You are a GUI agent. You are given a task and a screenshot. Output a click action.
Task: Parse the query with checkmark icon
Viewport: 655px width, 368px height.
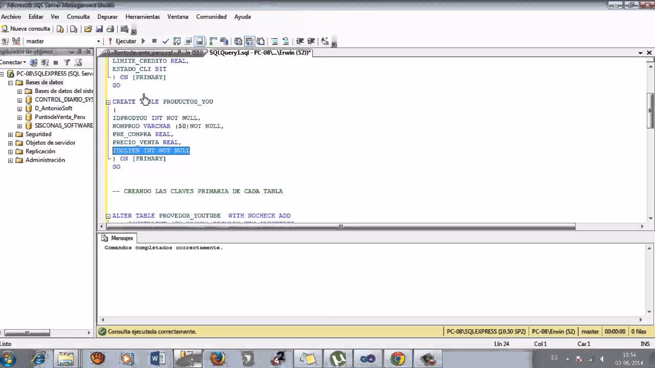(165, 41)
